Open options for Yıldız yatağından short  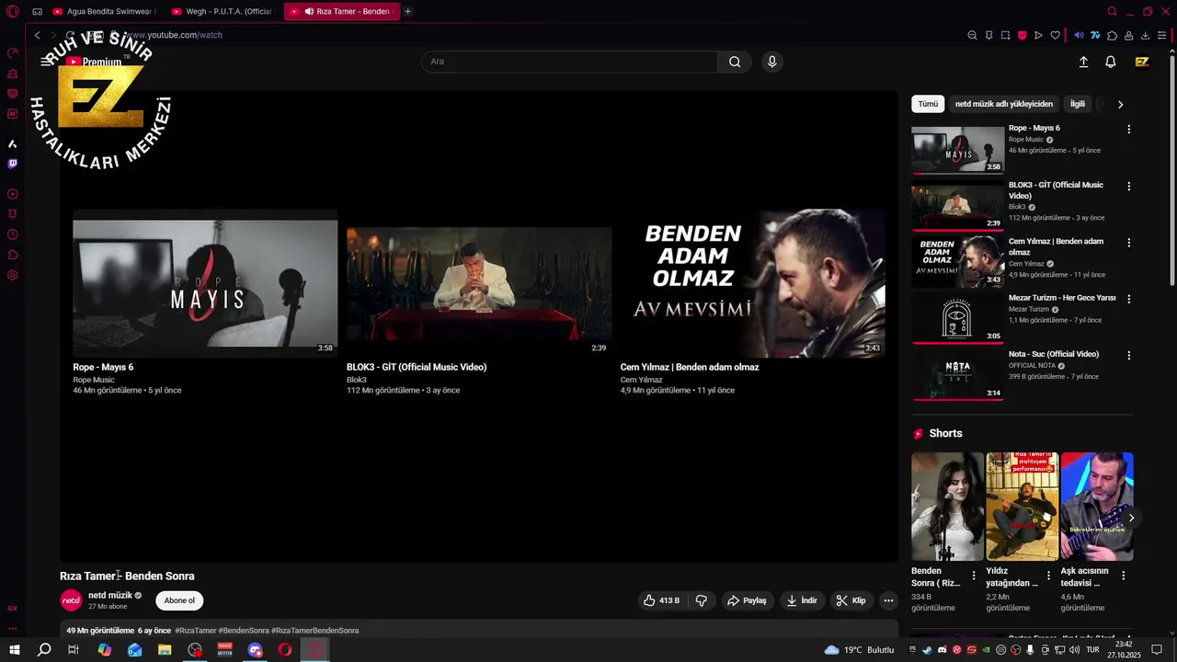pos(1048,576)
